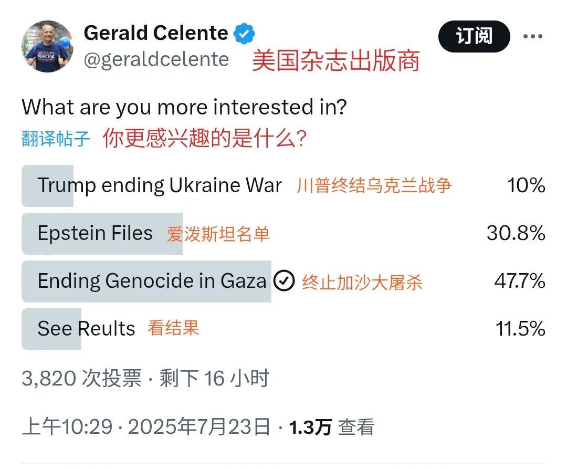Click the 剩下 16 小时 remaining time
The width and height of the screenshot is (567, 469).
(x=214, y=378)
